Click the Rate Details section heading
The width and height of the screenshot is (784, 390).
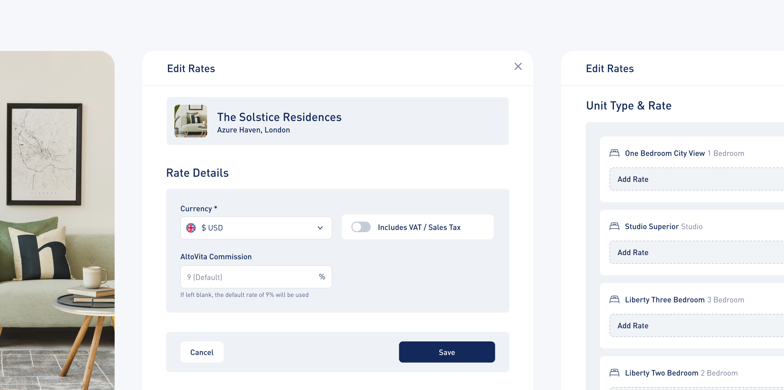(197, 172)
